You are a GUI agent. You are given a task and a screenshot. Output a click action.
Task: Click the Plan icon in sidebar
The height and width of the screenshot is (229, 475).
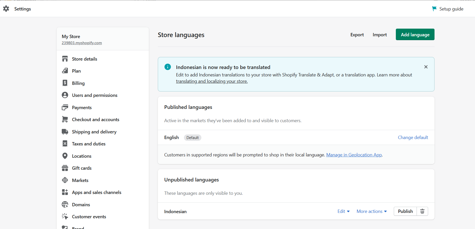click(x=65, y=71)
